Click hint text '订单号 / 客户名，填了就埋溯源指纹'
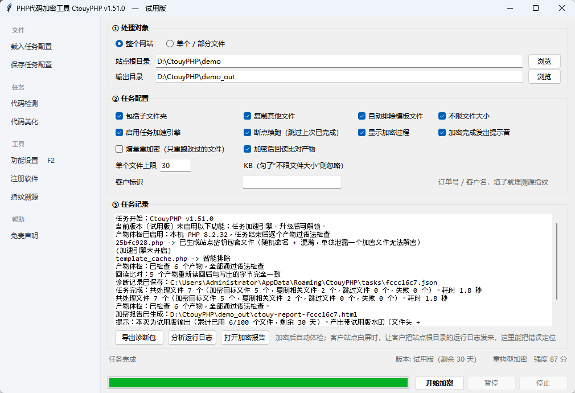Image resolution: width=575 pixels, height=393 pixels. coord(493,182)
